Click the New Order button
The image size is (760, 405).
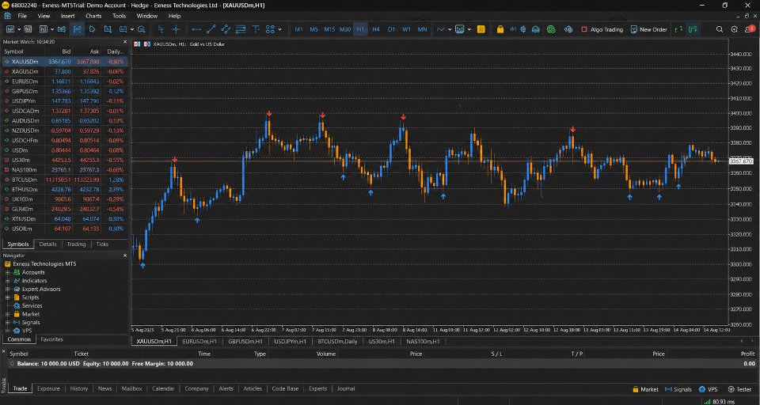648,29
